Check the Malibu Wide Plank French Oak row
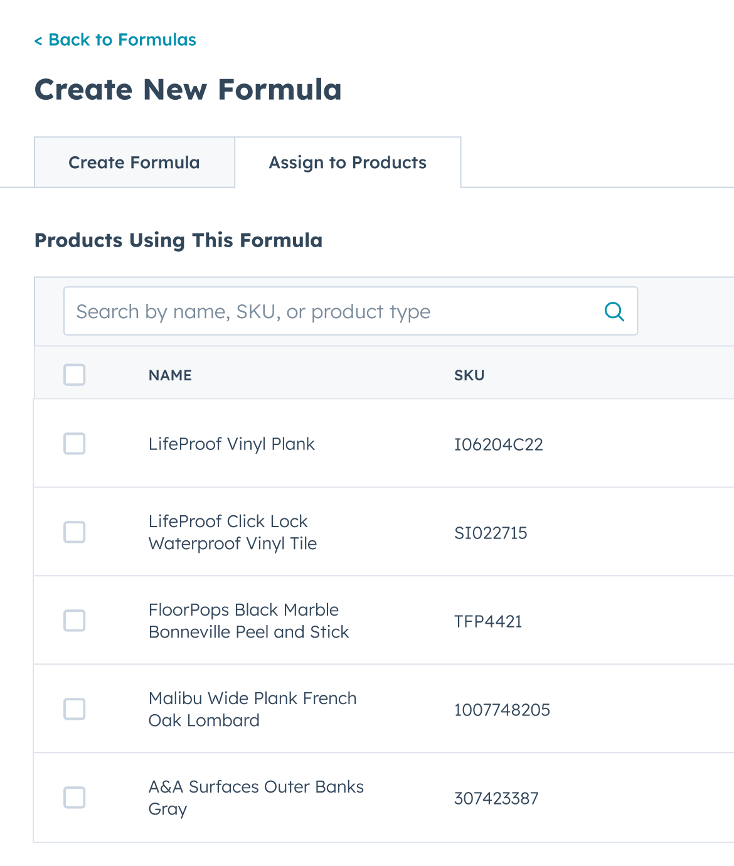This screenshot has width=734, height=866. 74,709
